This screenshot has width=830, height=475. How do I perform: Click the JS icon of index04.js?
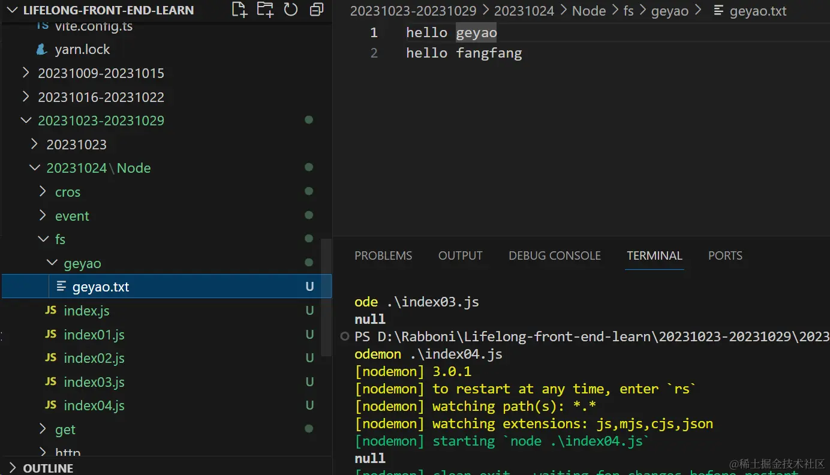point(51,405)
